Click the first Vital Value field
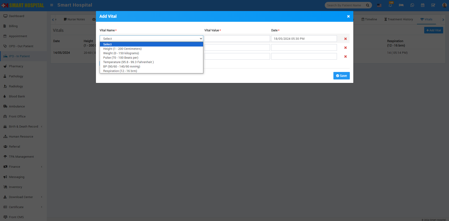 click(237, 39)
